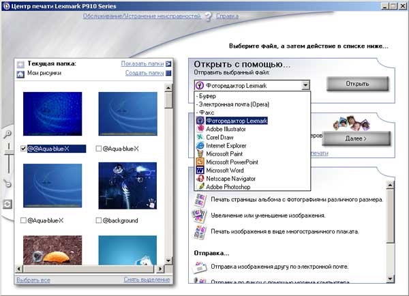Click the send by e-mail task icon
This screenshot has height=296, width=409.
coord(200,267)
